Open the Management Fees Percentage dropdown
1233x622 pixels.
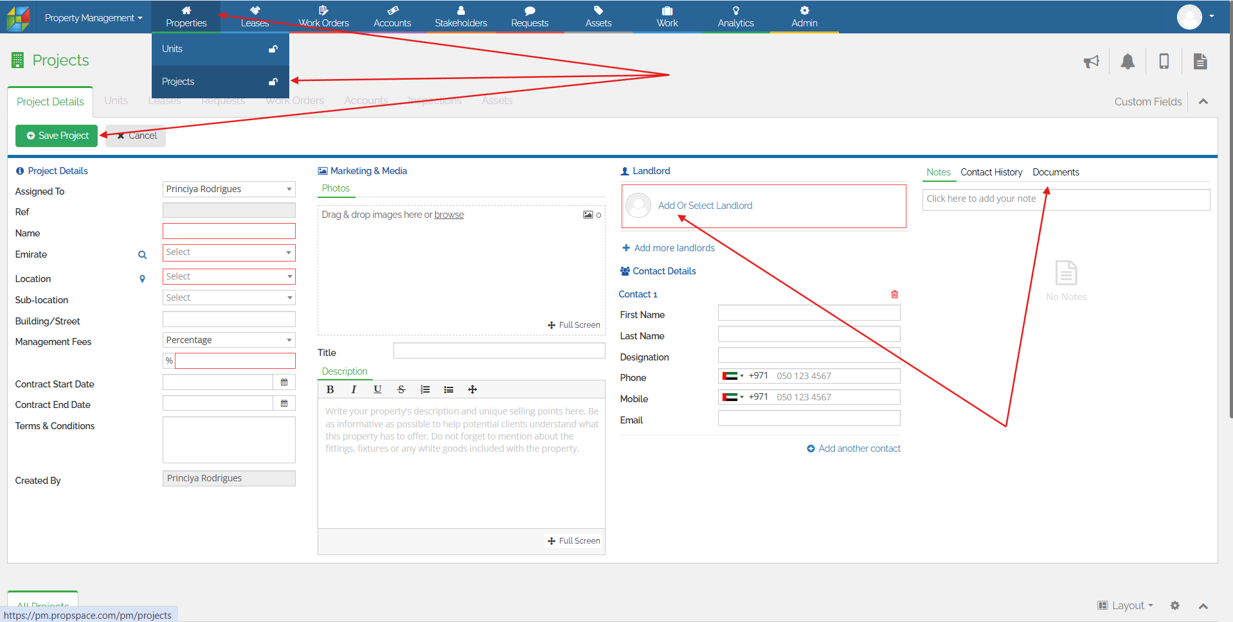pyautogui.click(x=228, y=340)
